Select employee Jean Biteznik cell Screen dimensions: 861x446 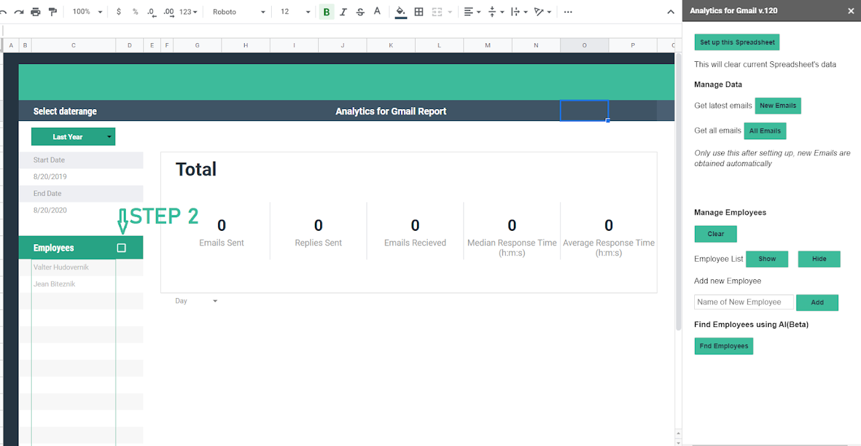pyautogui.click(x=73, y=284)
